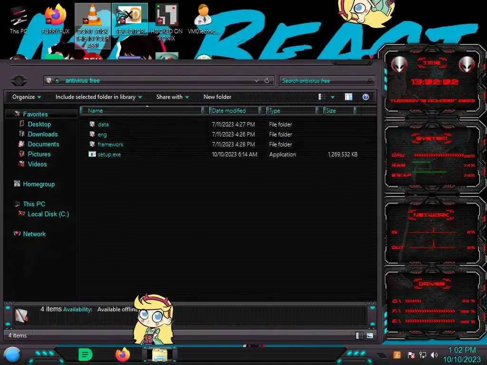This screenshot has height=365, width=487.
Task: Click the details pane folder thumbnail
Action: [21, 316]
